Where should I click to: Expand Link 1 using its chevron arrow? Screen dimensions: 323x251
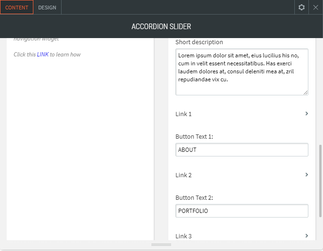coord(307,114)
